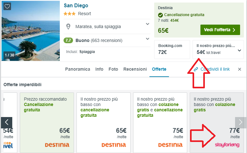
Task: Open the lowest price lol.travel dropdown
Action: tap(239, 50)
